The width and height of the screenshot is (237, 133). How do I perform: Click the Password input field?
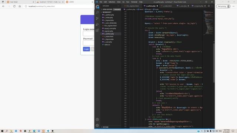89,43
